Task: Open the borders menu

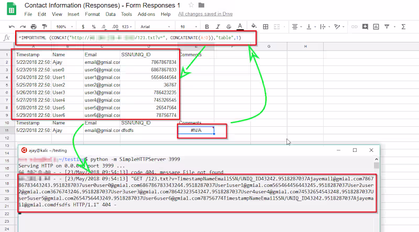Action: (266, 27)
